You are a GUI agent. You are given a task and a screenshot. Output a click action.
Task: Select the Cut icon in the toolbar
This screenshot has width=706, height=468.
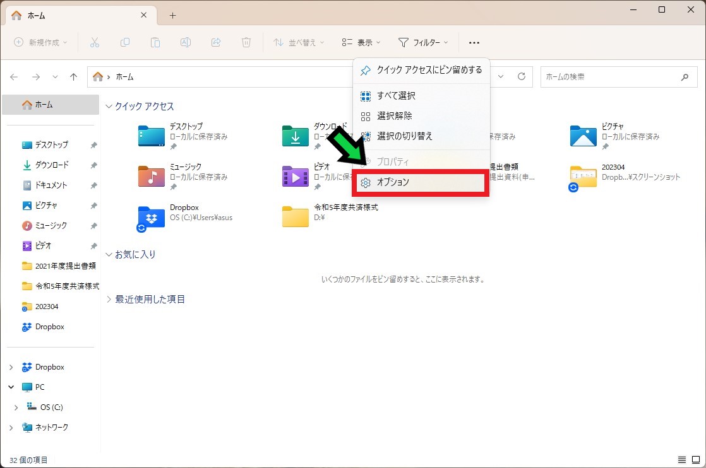[95, 42]
